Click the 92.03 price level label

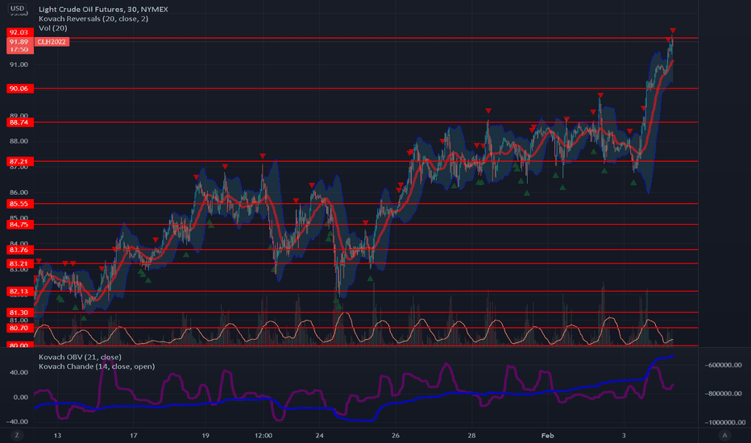coord(19,32)
